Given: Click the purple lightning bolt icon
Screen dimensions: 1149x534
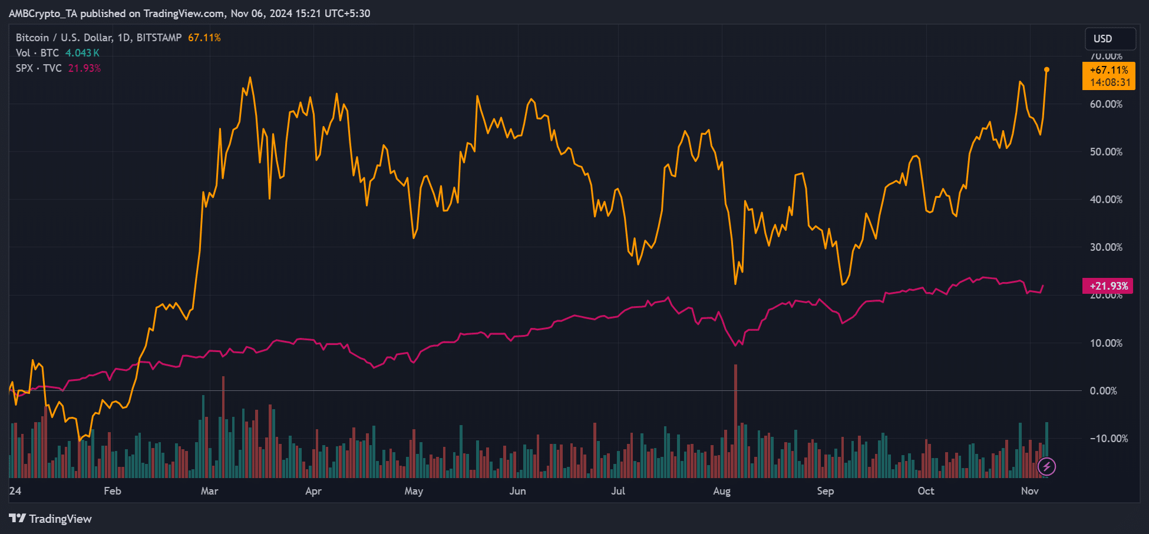Looking at the screenshot, I should coord(1046,467).
